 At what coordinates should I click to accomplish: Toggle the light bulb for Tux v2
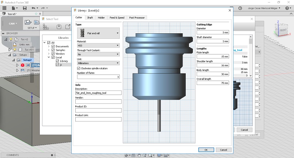pyautogui.click(x=11, y=39)
